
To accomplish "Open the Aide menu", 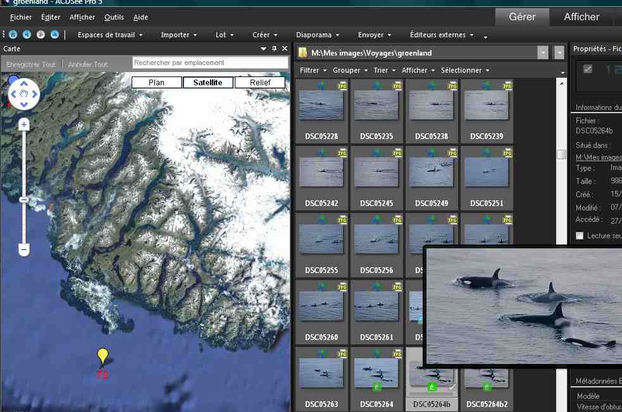I will [x=140, y=17].
